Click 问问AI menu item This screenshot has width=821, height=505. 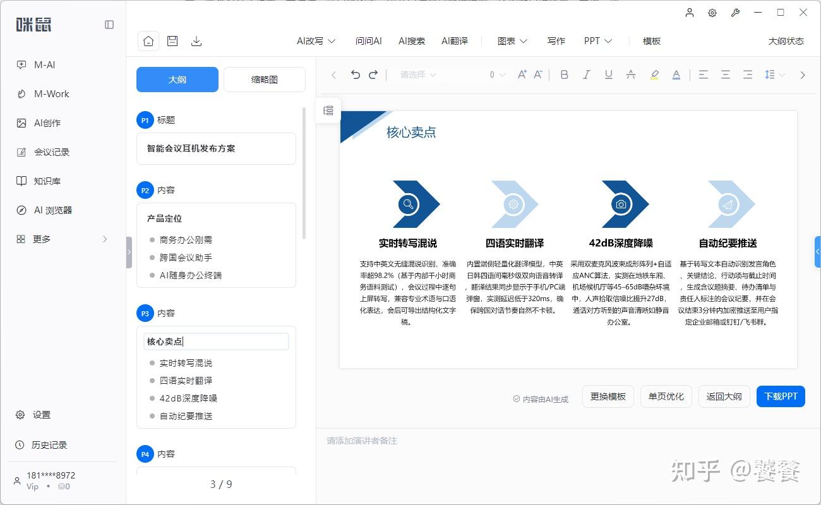[369, 41]
